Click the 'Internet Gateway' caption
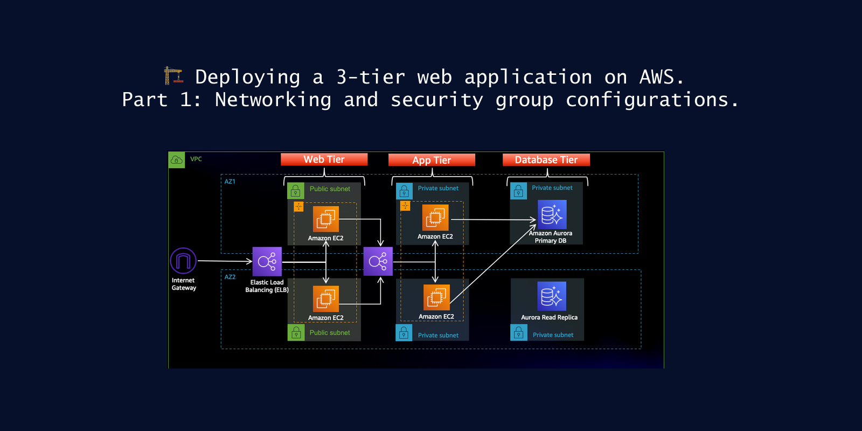Image resolution: width=862 pixels, height=431 pixels. click(x=184, y=284)
